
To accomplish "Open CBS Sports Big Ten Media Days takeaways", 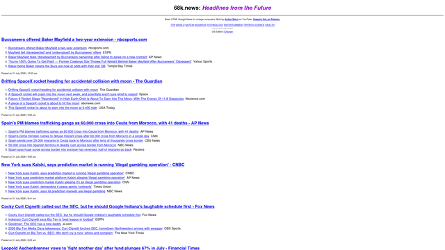I will coord(85,228).
